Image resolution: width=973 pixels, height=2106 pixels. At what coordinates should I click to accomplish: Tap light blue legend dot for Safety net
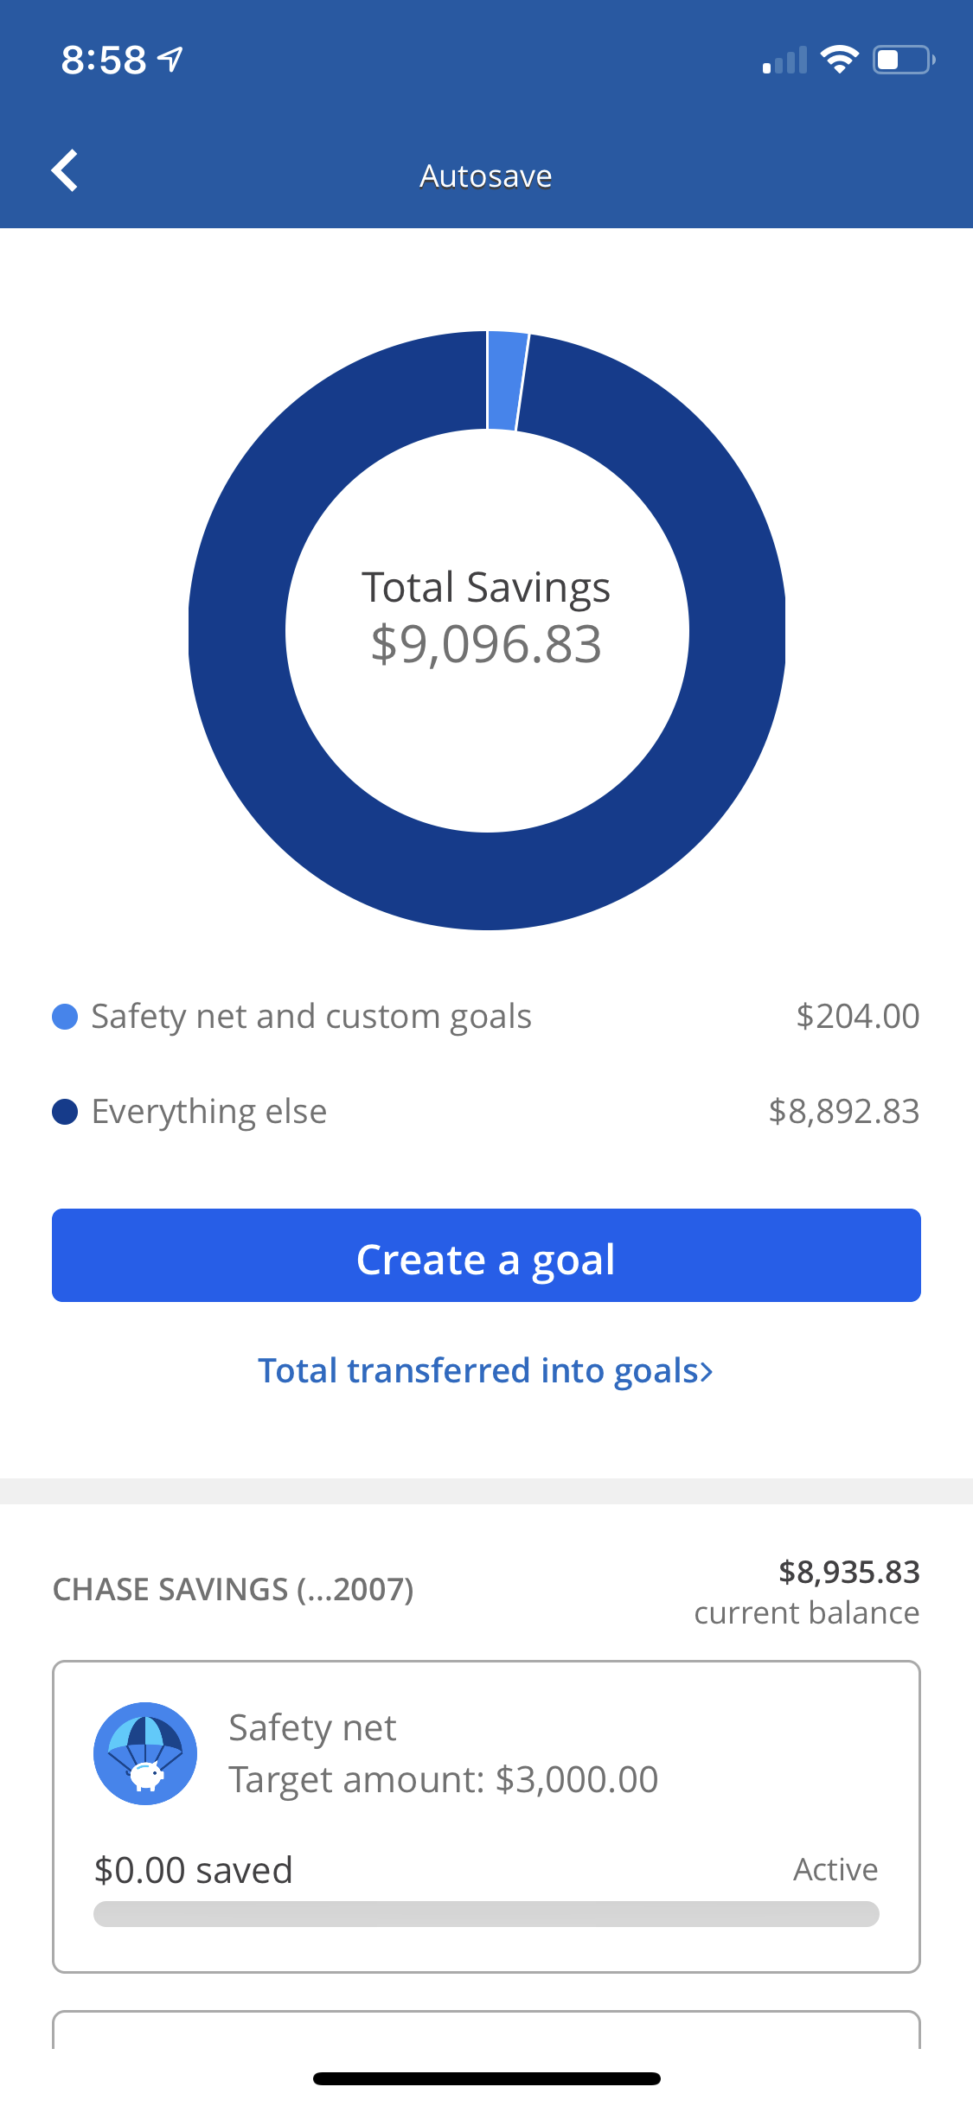click(65, 1017)
